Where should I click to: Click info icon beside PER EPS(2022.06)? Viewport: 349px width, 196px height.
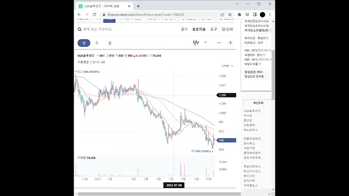pyautogui.click(x=270, y=50)
